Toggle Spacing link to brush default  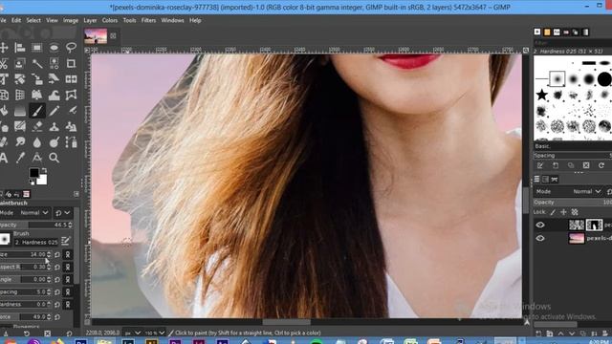68,292
